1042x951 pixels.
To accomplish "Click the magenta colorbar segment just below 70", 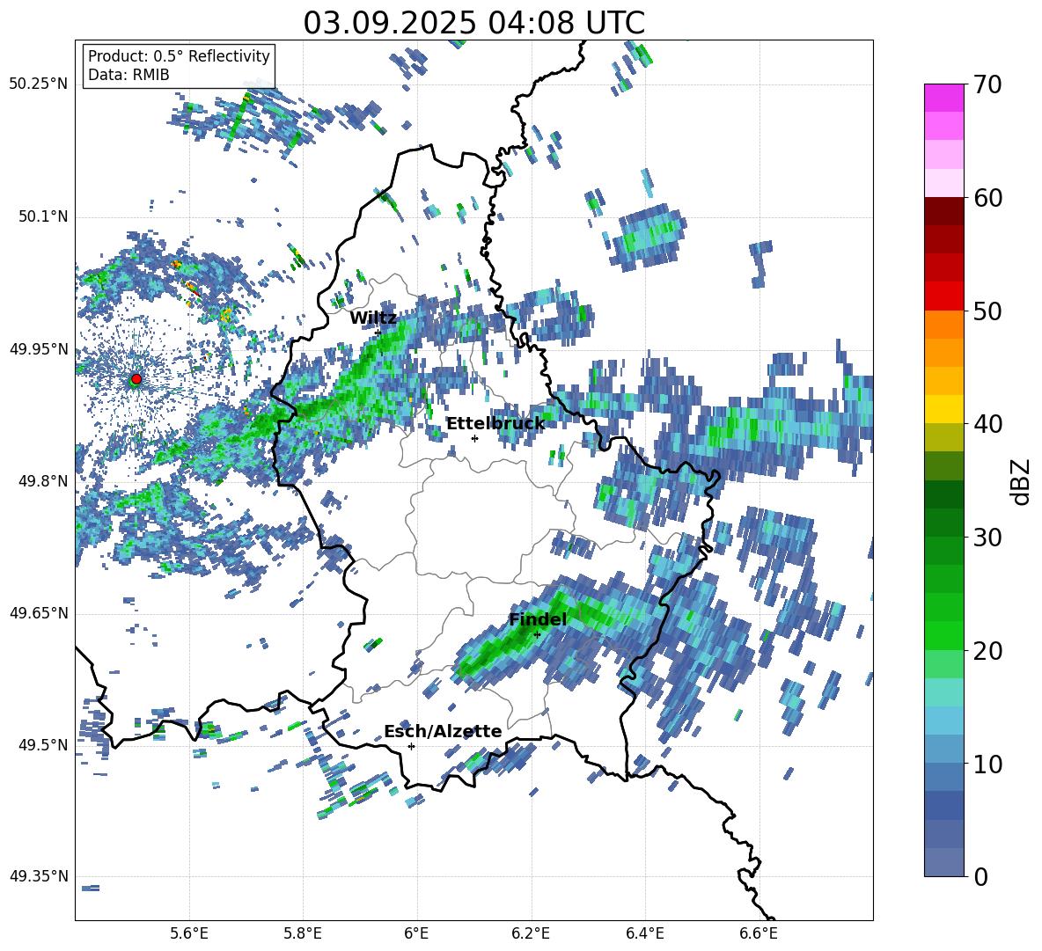I will 943,99.
